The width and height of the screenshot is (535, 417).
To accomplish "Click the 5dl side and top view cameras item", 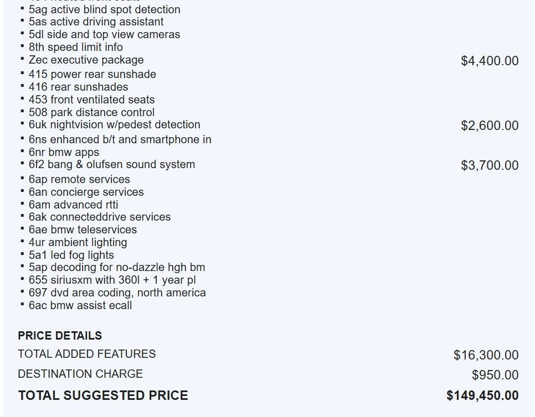I will click(104, 34).
